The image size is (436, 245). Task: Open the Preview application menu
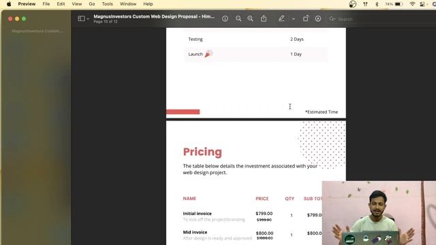pos(27,4)
